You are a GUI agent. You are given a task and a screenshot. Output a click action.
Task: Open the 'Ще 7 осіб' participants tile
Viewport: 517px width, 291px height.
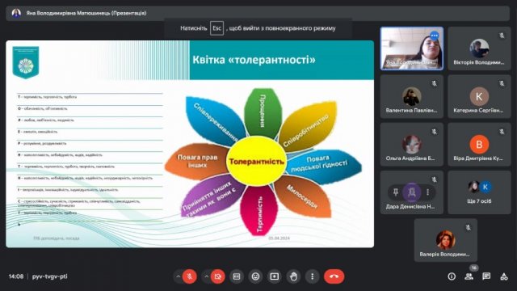[479, 192]
